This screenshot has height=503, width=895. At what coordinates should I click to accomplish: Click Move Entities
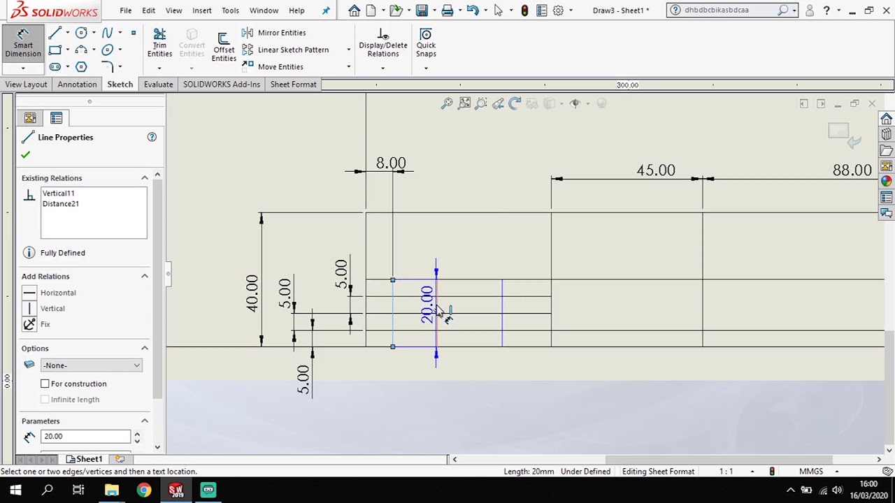point(273,66)
